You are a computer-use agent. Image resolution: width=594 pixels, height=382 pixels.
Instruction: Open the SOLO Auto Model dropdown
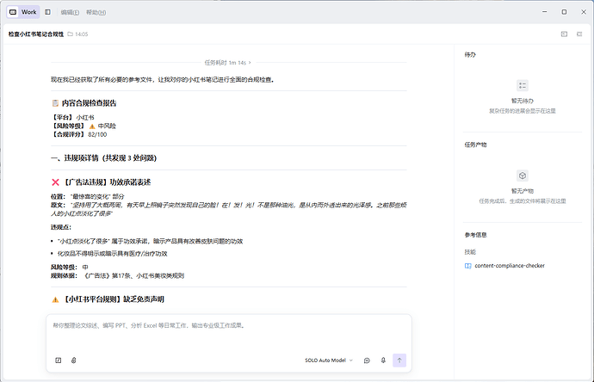pos(329,360)
